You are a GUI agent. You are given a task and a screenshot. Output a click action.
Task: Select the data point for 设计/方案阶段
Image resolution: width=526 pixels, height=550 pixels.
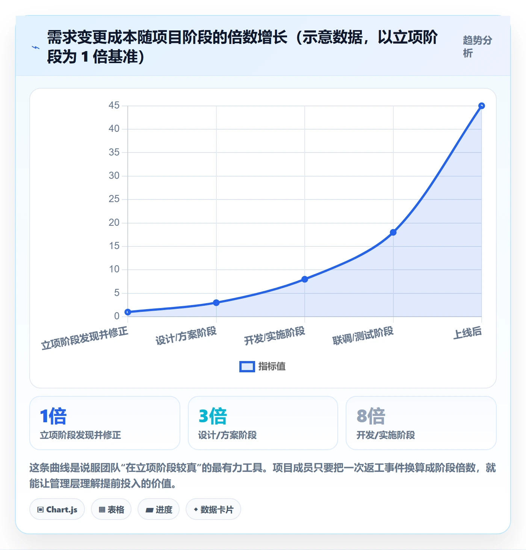point(216,303)
